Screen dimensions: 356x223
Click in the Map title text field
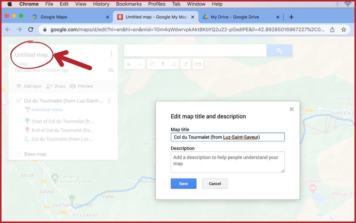click(x=228, y=137)
